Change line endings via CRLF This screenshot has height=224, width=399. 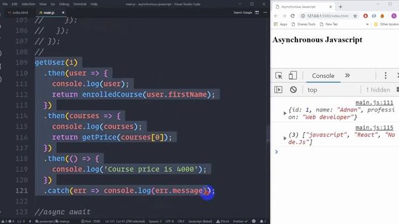[x=181, y=222]
